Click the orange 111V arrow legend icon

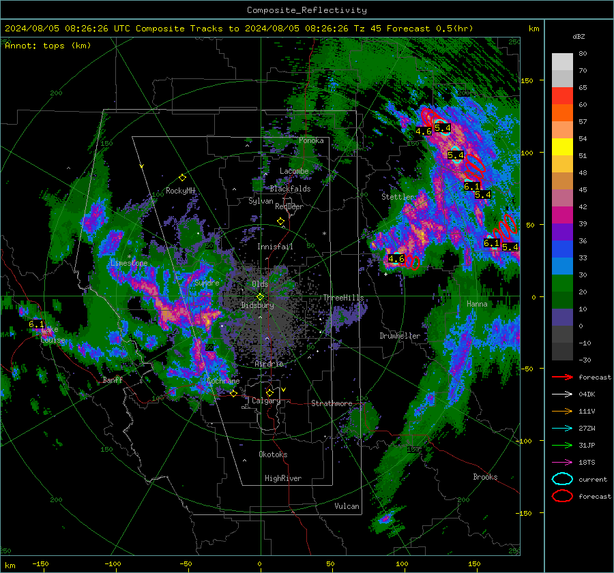(x=562, y=411)
